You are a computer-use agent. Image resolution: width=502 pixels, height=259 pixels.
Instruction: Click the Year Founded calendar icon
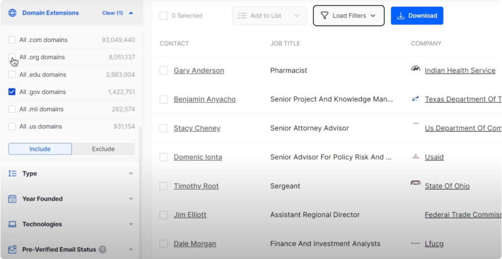(13, 199)
